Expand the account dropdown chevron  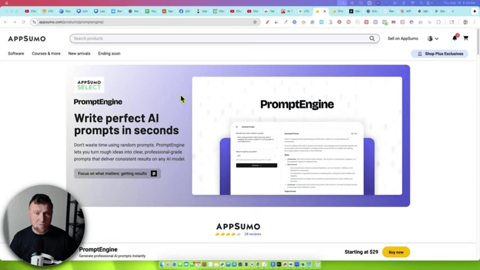pyautogui.click(x=437, y=38)
